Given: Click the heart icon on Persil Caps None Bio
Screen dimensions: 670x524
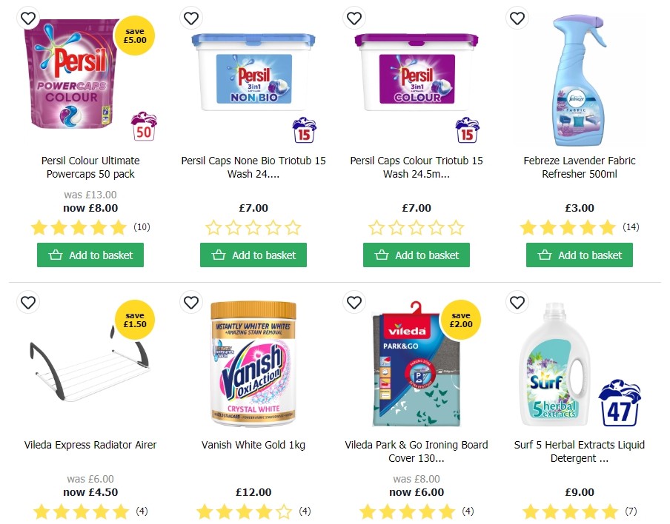Looking at the screenshot, I should [x=191, y=18].
